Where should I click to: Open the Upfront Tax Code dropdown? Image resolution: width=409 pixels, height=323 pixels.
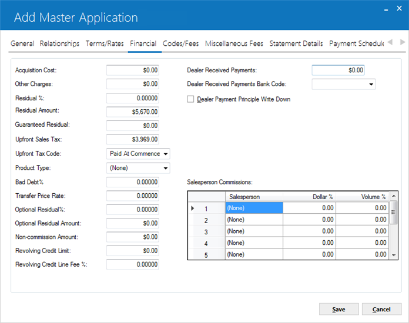pos(165,154)
